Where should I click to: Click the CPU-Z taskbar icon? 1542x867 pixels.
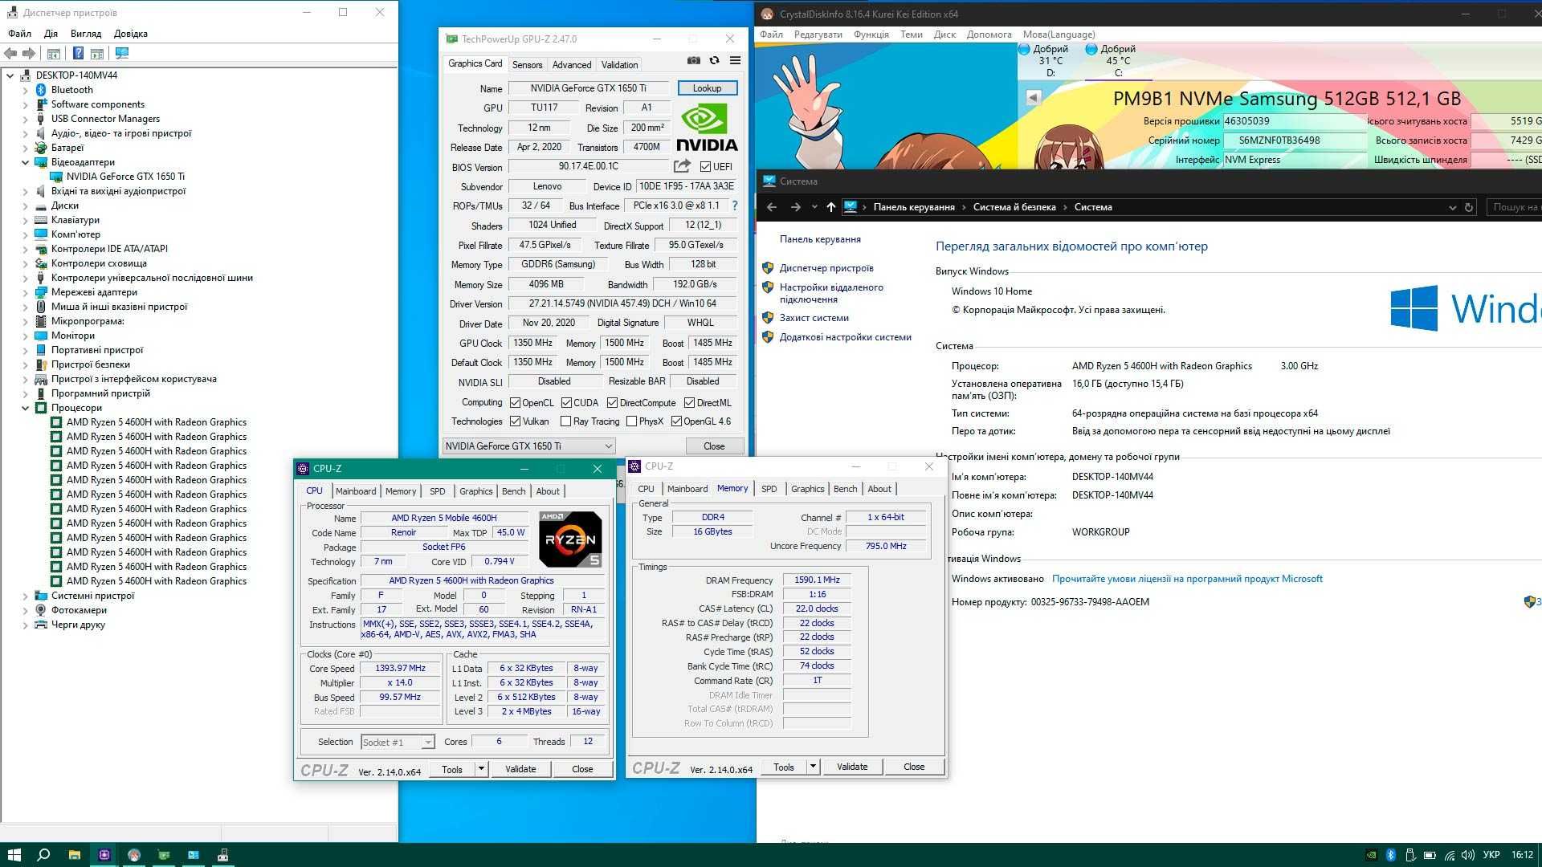click(104, 855)
